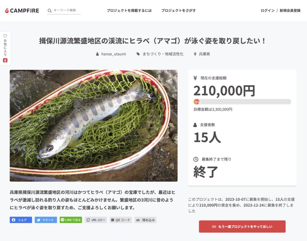Toggle the heart favorite icon
Screen dimensions: 307x241
pos(5,36)
